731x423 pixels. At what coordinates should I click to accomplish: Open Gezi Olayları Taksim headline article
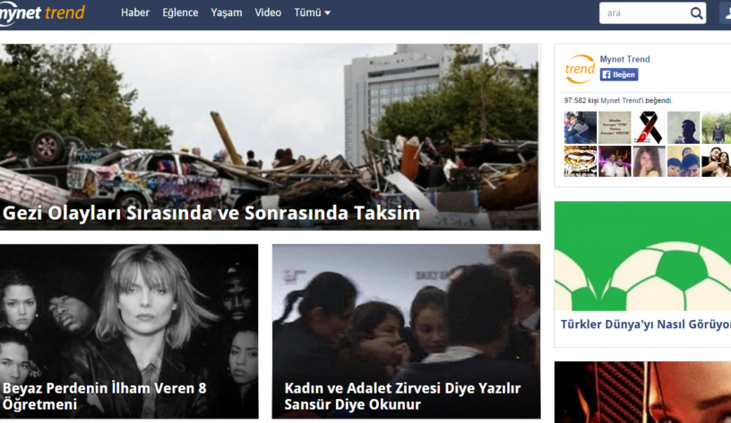(211, 214)
